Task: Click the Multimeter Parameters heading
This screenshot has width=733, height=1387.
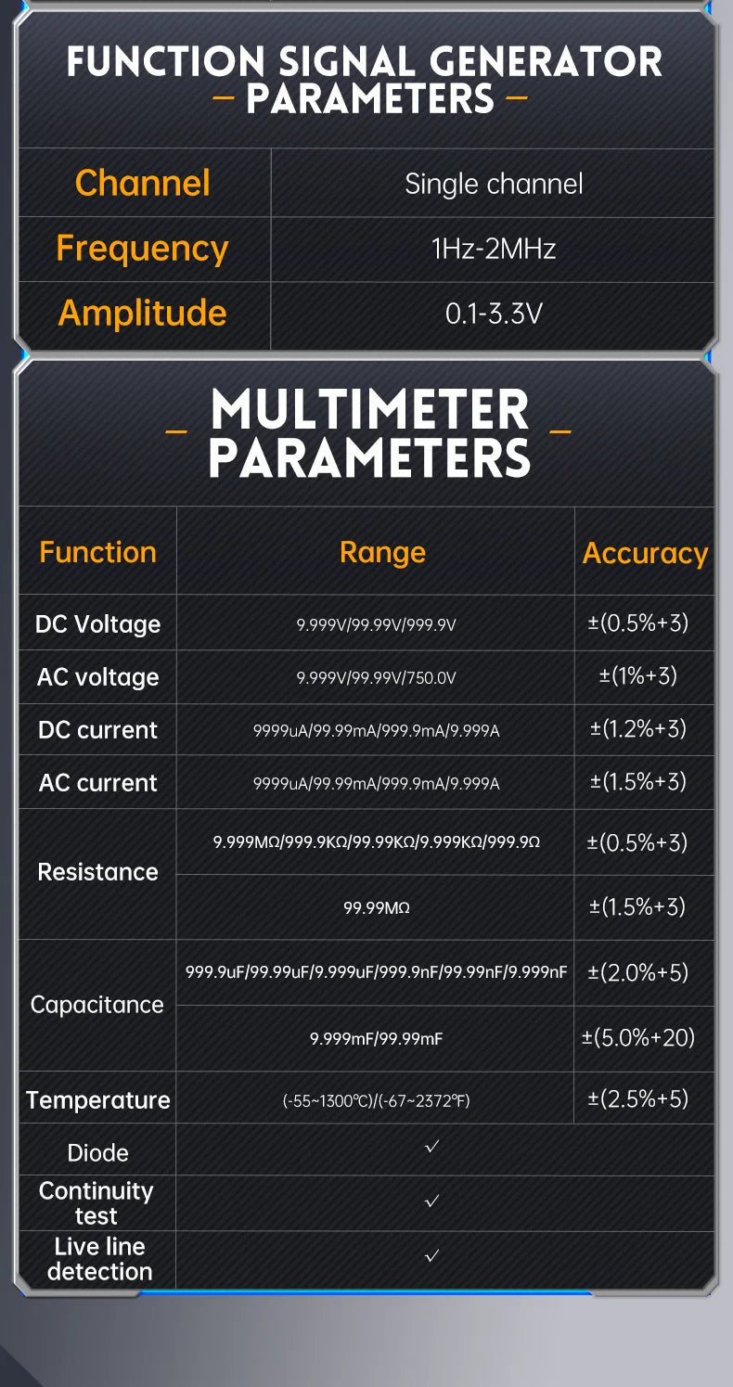Action: [x=369, y=433]
